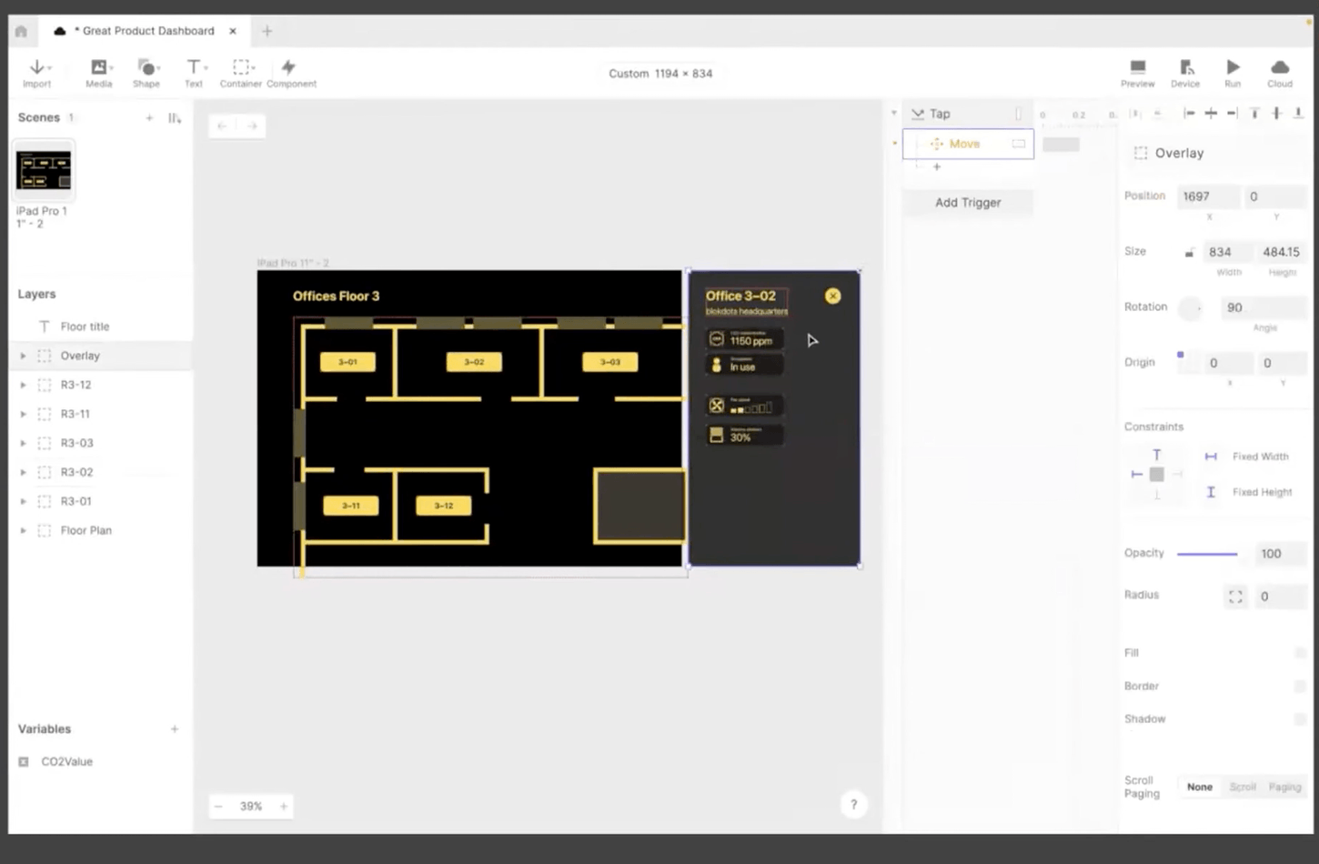1319x864 pixels.
Task: Open the Cloud upload option
Action: (1280, 68)
